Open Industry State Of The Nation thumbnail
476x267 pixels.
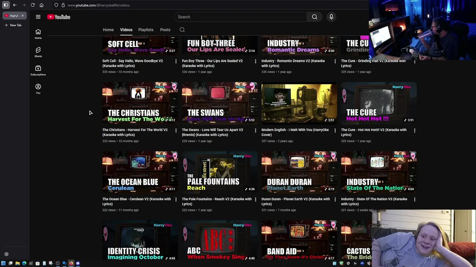(379, 172)
